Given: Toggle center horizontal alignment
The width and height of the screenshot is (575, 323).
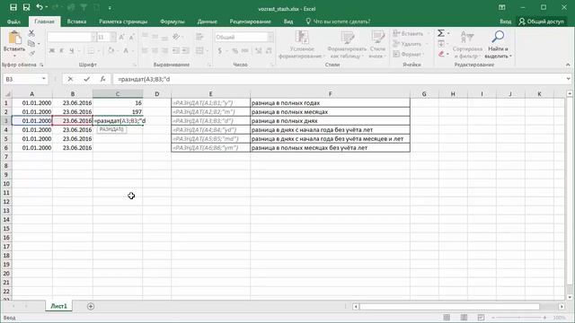Looking at the screenshot, I should tap(155, 50).
